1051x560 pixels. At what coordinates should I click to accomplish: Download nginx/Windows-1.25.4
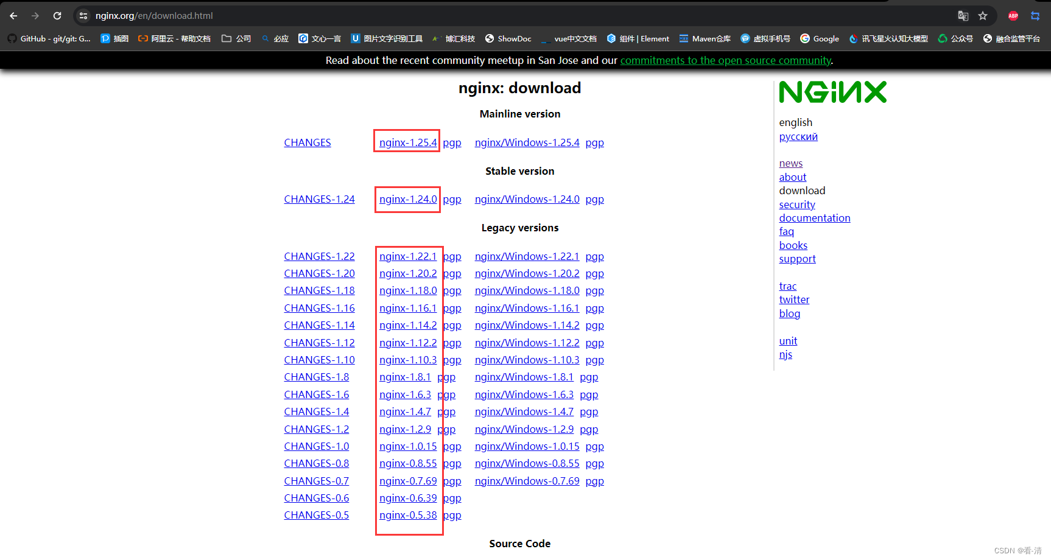tap(527, 142)
